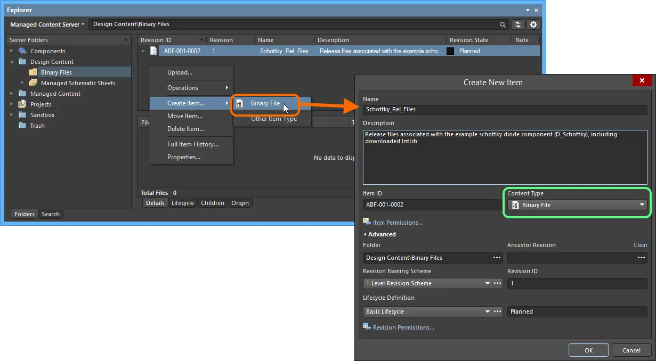Expand the Managed Content tree node

point(12,94)
